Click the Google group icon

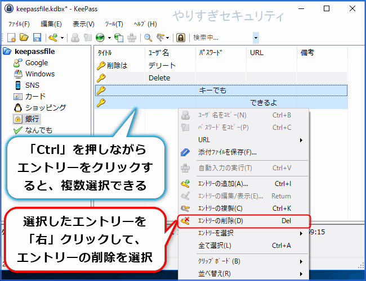[18, 63]
